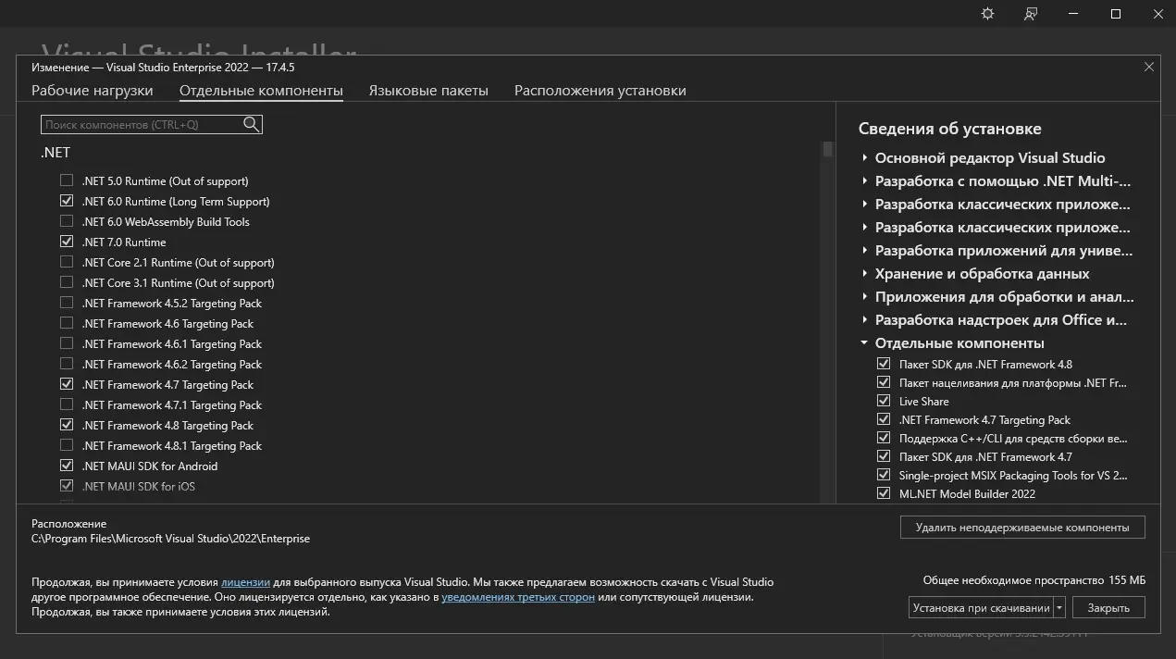Open installer settings gear icon

(987, 14)
